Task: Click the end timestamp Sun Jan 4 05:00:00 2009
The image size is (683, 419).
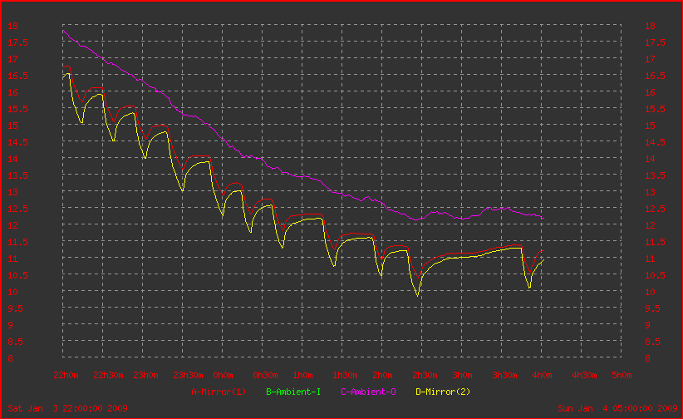Action: 617,408
